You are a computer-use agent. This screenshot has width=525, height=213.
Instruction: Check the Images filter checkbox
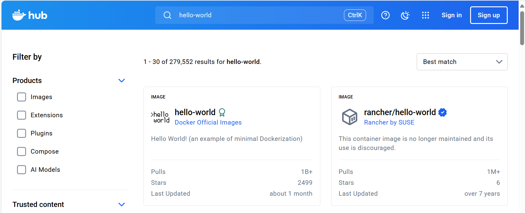22,97
